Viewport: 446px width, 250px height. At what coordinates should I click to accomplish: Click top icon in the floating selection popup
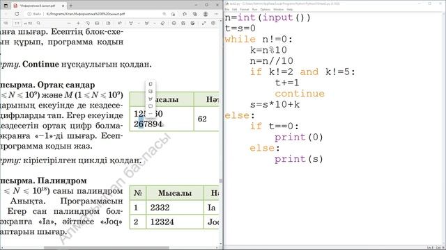tap(151, 84)
